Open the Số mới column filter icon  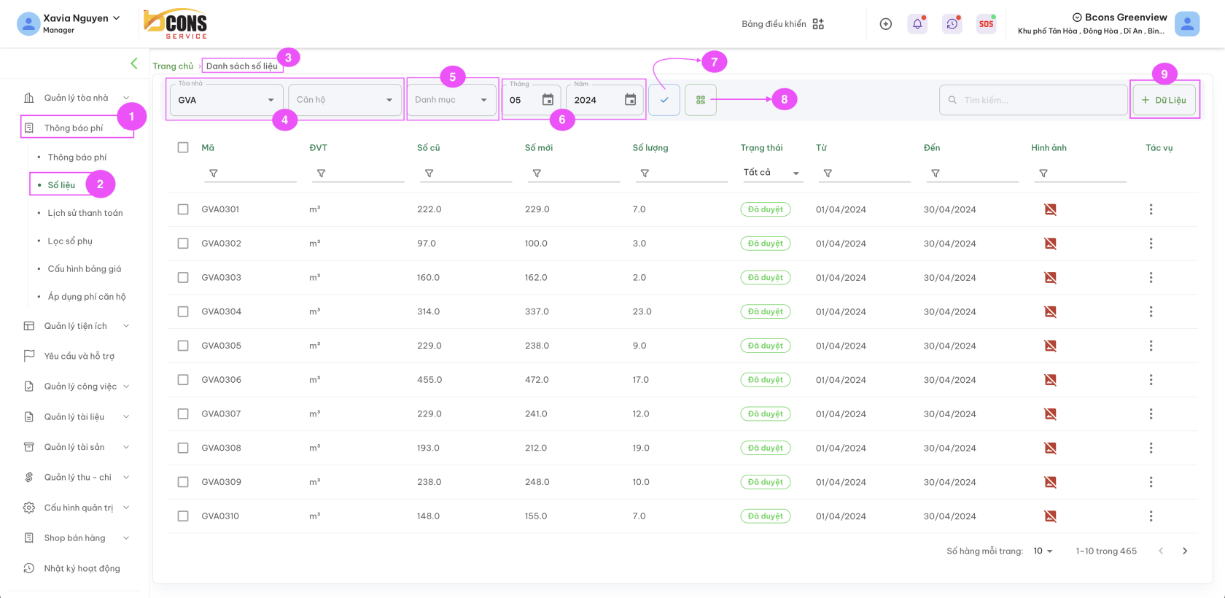[x=537, y=174]
